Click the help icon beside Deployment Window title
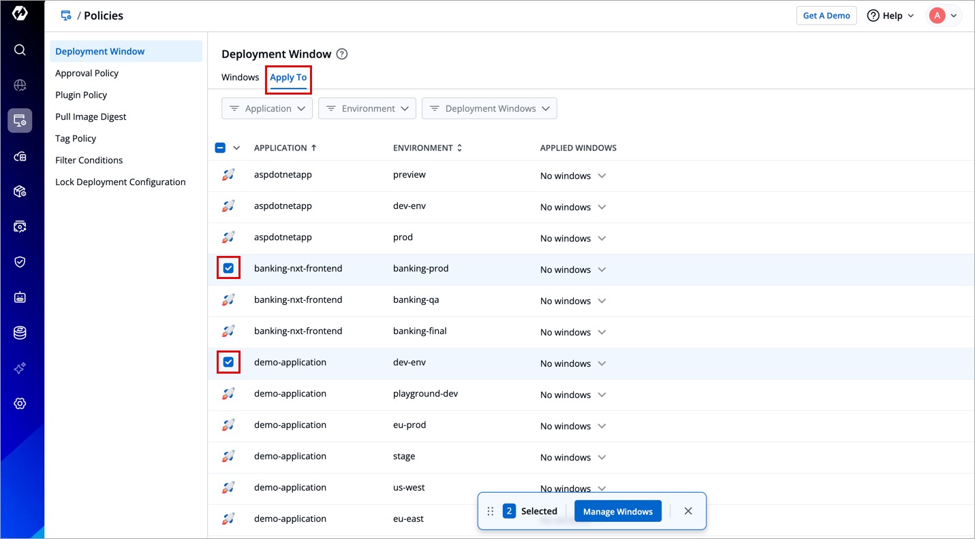 coord(342,54)
